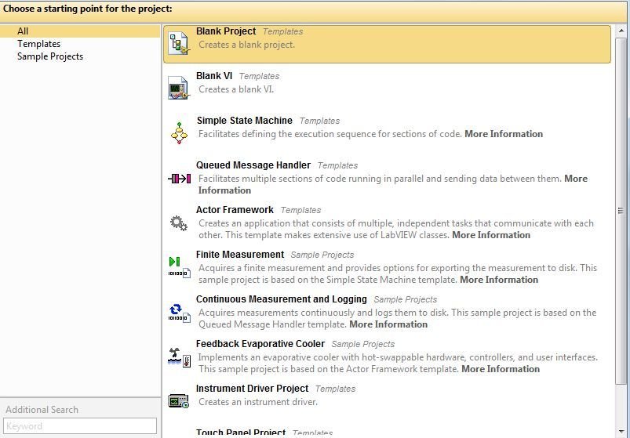Click the Actor Framework gears icon
This screenshot has width=630, height=438.
pyautogui.click(x=179, y=223)
